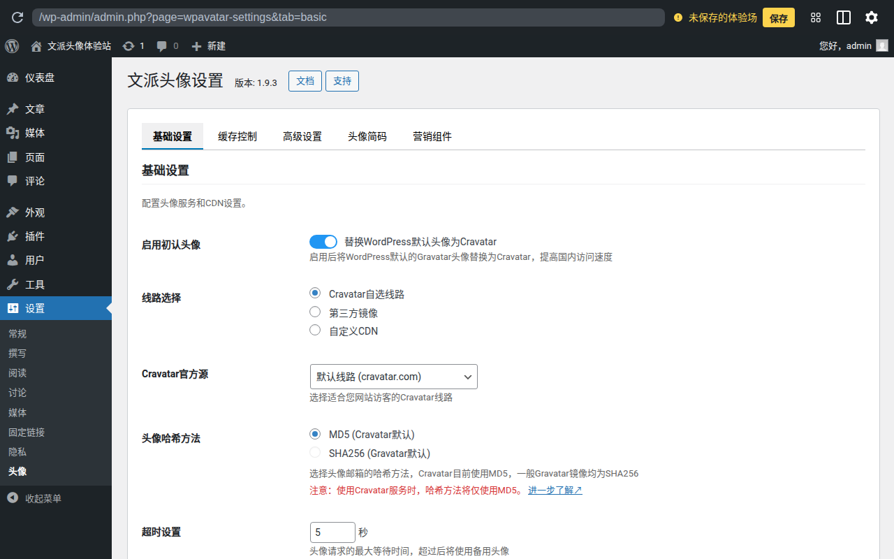Image resolution: width=894 pixels, height=559 pixels.
Task: Disable the 替换WordPress默认头像为Cravatar toggle
Action: tap(323, 241)
